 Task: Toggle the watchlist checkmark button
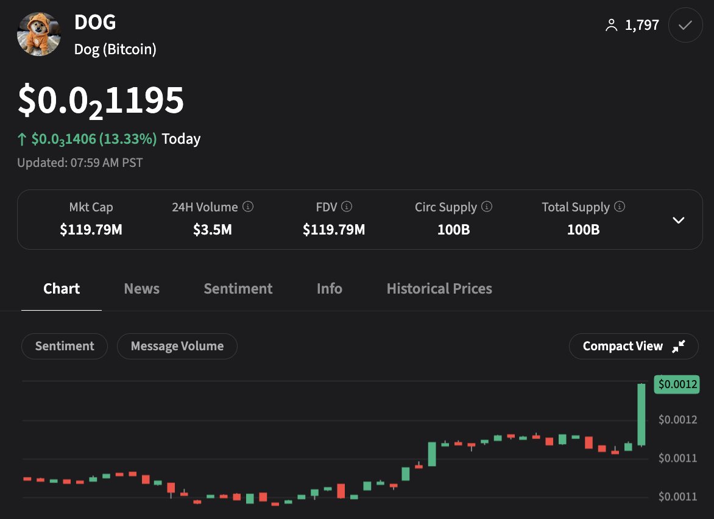pos(685,25)
